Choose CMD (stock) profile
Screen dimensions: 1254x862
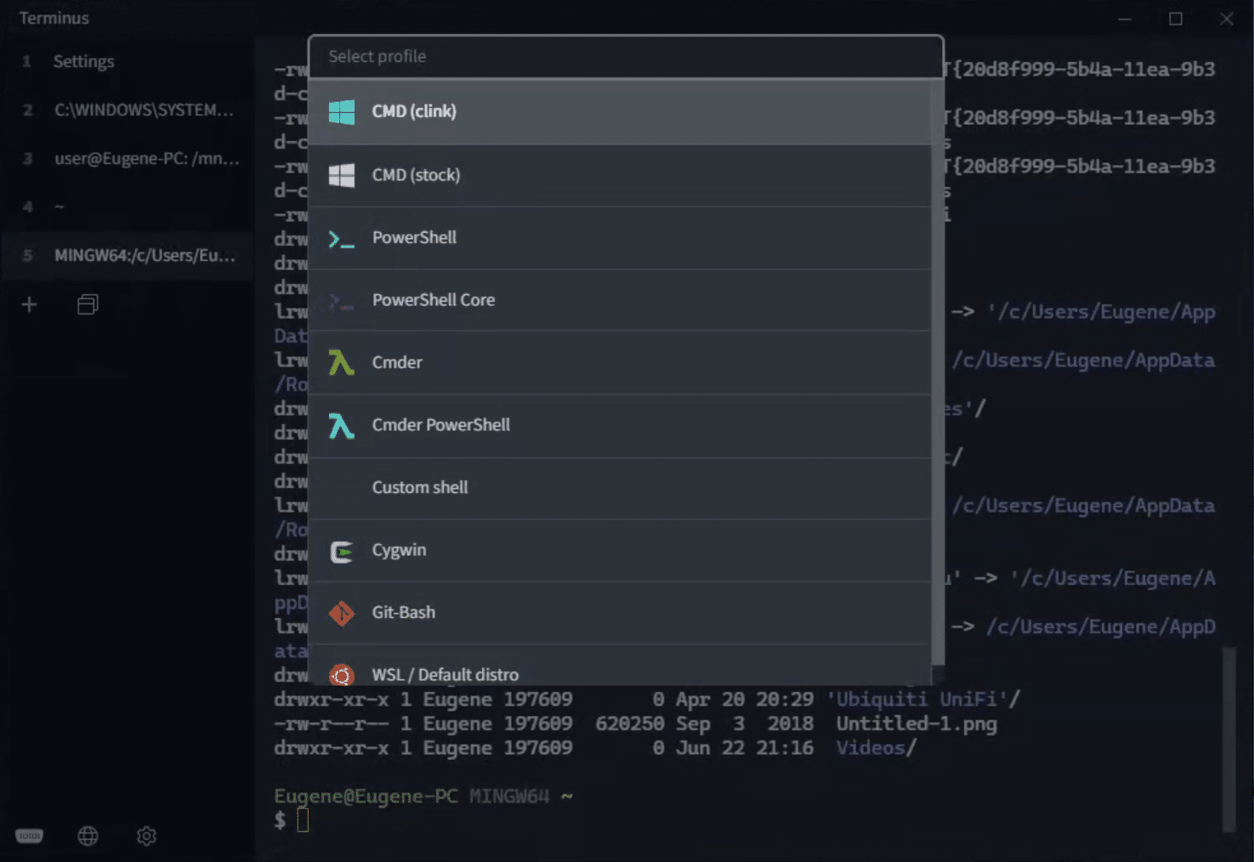(x=417, y=175)
